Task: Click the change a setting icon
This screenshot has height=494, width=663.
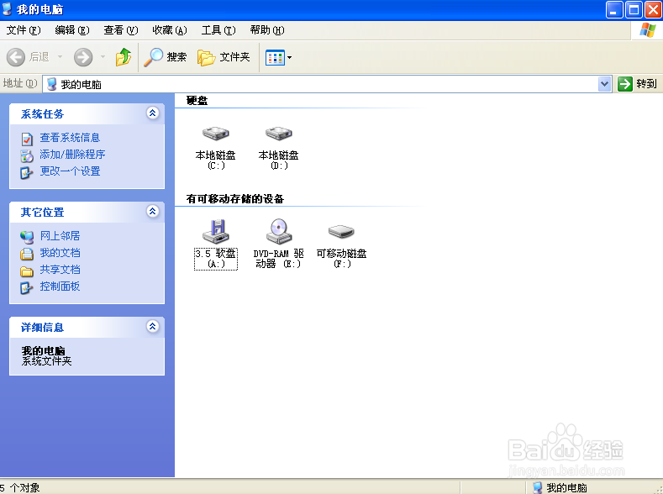Action: [27, 172]
